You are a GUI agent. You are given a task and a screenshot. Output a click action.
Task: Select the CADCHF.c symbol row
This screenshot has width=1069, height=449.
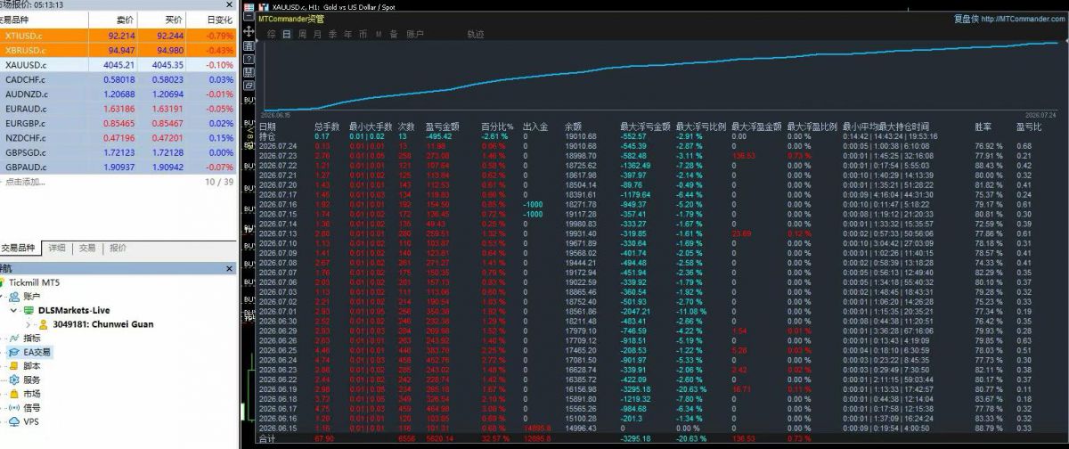pos(117,79)
